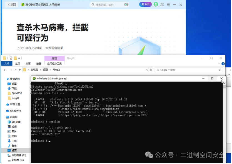Open the 应用程序工具 ribbon tab
232x164 pixels.
pos(54,64)
